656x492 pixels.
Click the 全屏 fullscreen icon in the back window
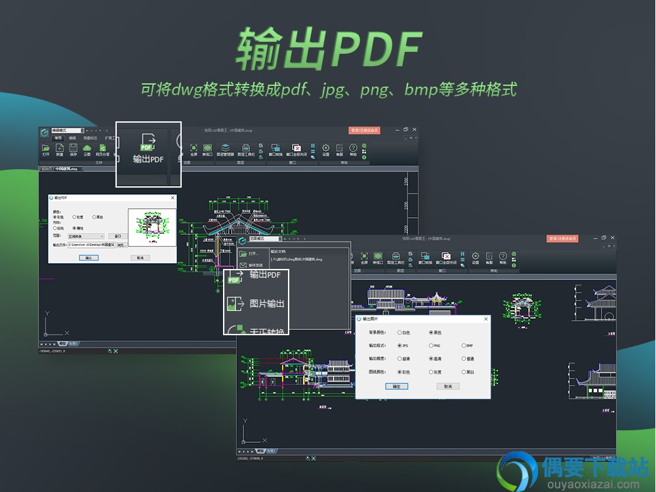point(194,148)
